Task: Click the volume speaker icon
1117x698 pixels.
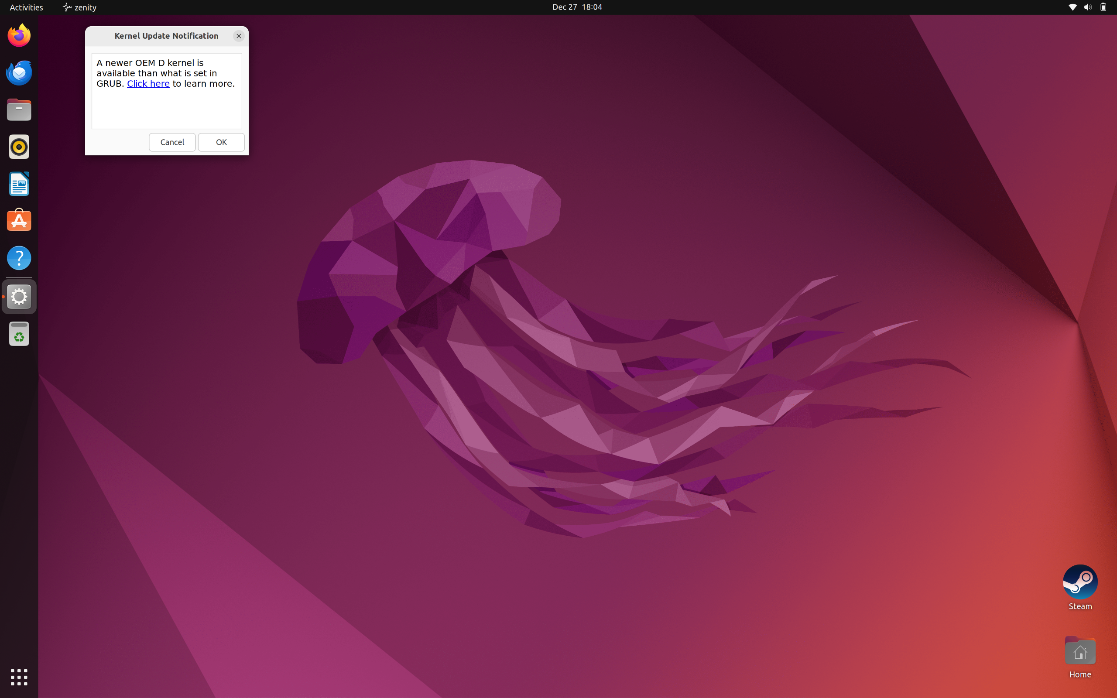Action: (1088, 7)
